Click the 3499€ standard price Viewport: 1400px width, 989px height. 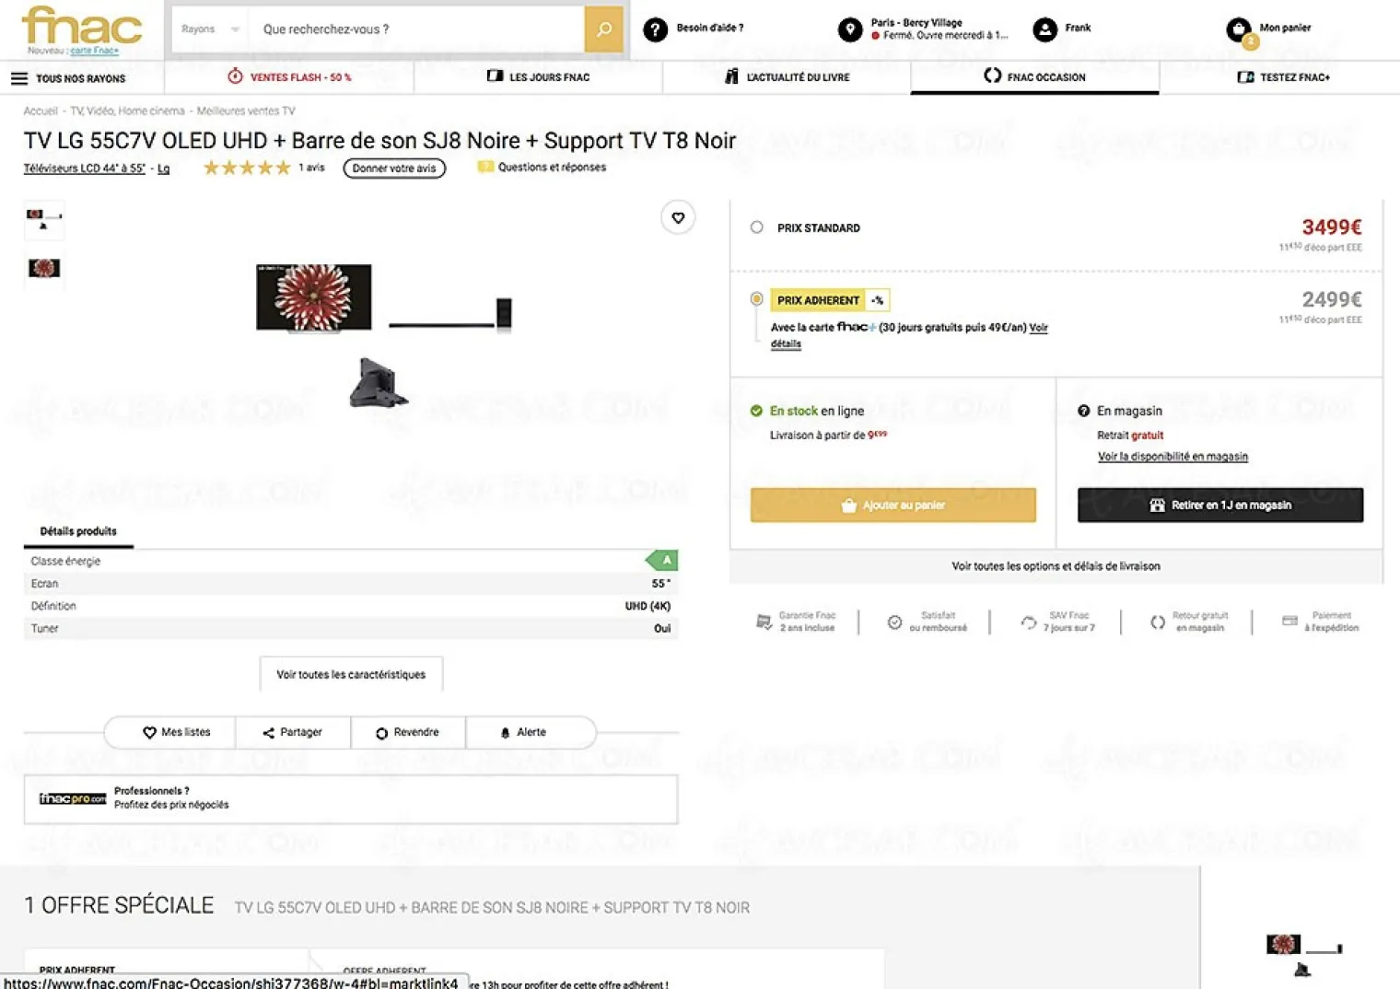coord(1332,227)
